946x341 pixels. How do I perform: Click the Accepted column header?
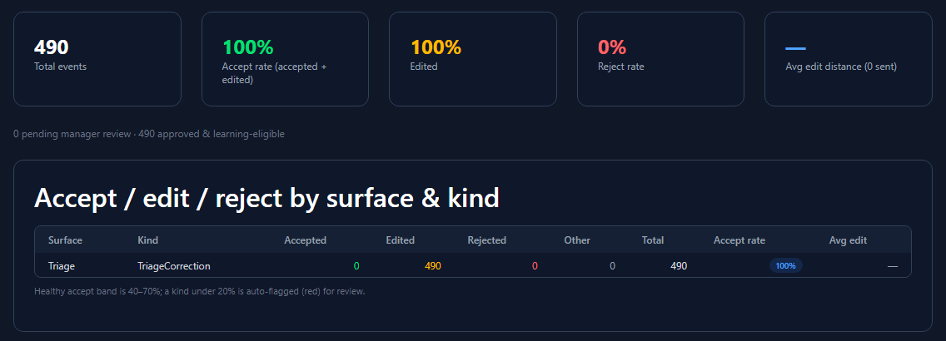point(306,240)
